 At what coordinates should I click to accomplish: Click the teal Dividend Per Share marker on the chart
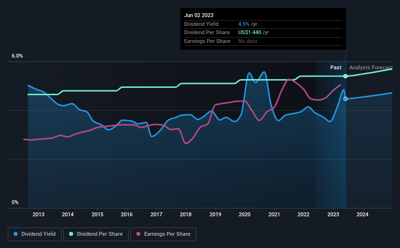pyautogui.click(x=345, y=76)
